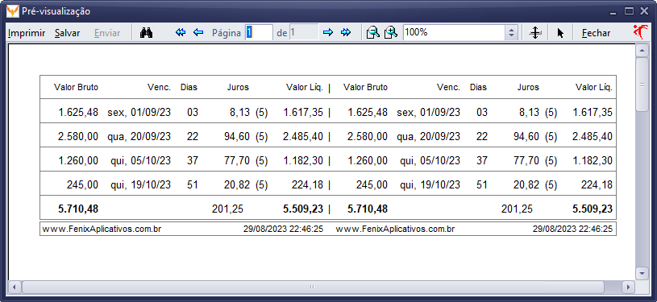Click the fit-width adjust icon
The image size is (657, 302).
click(535, 33)
